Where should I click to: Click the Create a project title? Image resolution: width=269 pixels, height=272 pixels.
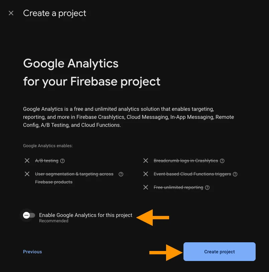coord(54,13)
